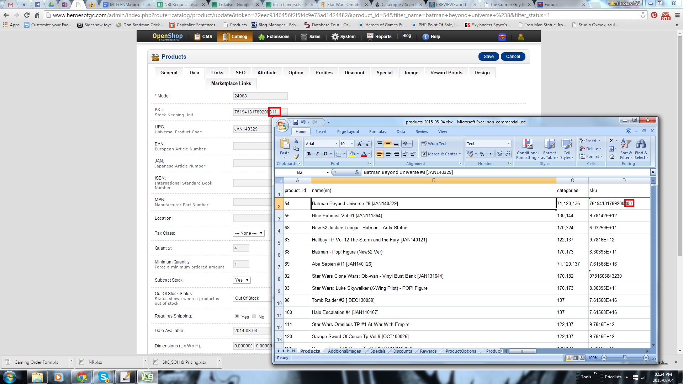Open Sort & Filter menu

click(626, 149)
